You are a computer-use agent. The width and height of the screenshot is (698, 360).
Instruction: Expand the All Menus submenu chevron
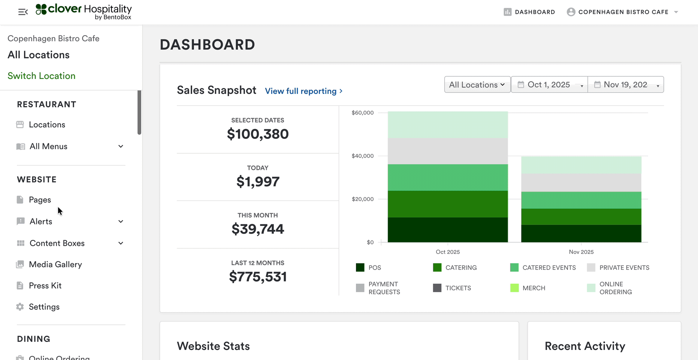pyautogui.click(x=121, y=146)
